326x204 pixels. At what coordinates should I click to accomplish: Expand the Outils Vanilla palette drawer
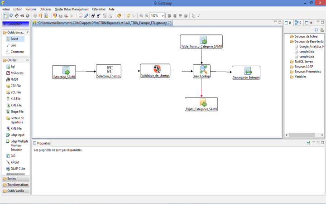click(16, 191)
